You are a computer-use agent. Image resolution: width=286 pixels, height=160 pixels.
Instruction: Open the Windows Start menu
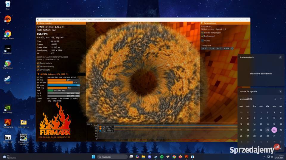[x=93, y=157]
